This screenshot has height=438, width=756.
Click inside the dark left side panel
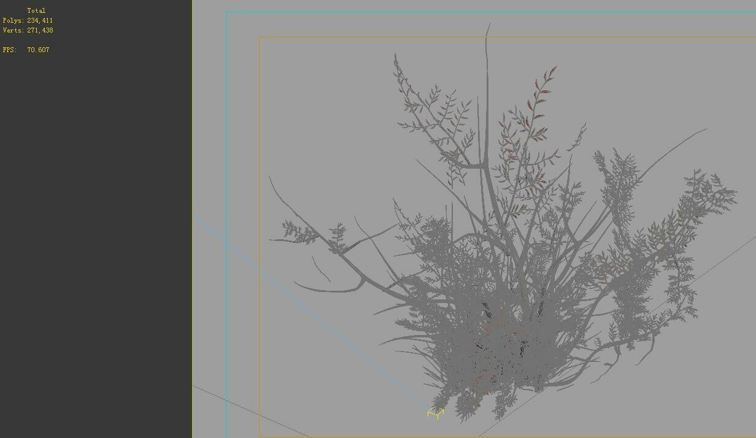pyautogui.click(x=92, y=245)
